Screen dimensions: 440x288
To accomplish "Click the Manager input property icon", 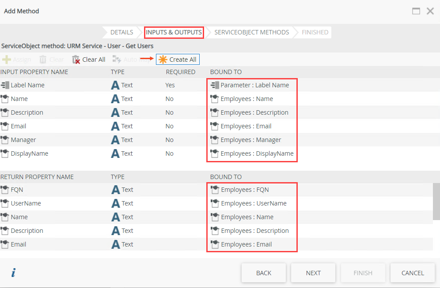I will [5, 140].
